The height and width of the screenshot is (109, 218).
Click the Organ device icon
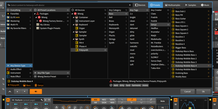coord(77,28)
